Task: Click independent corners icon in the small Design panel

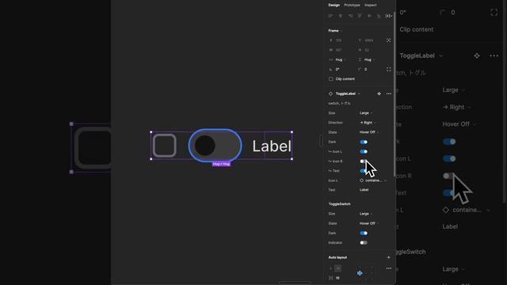Action: click(x=389, y=70)
